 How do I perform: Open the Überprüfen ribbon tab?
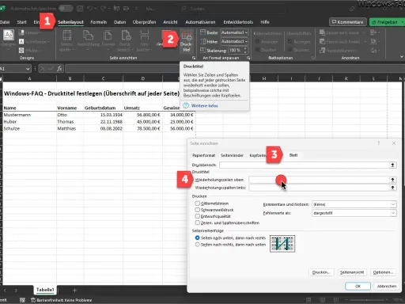[144, 22]
